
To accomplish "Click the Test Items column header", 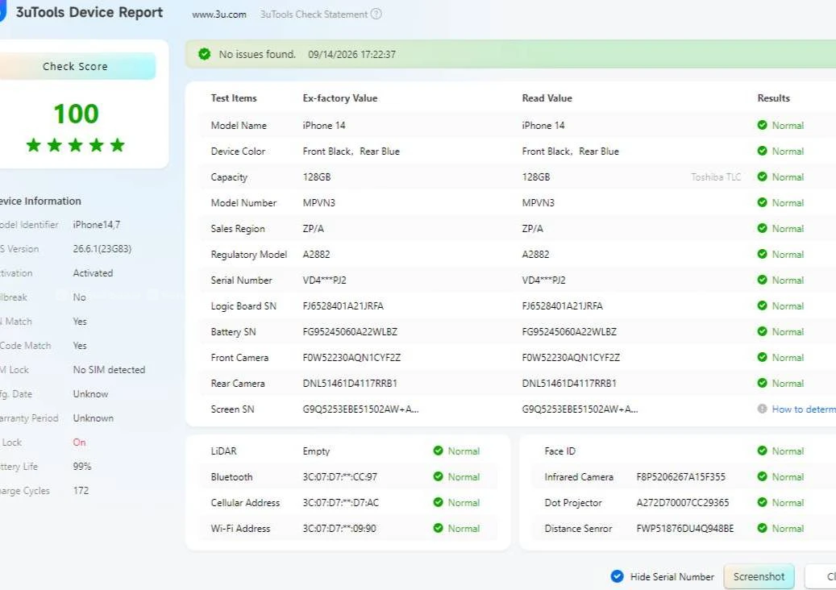I will click(x=234, y=98).
